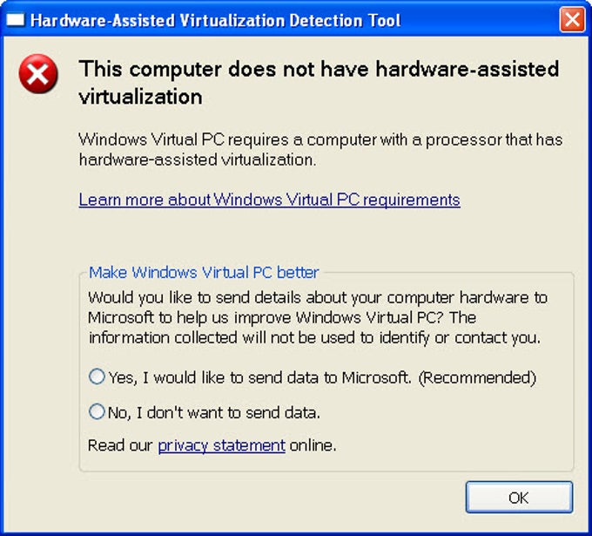Click the red error X icon

(x=38, y=74)
